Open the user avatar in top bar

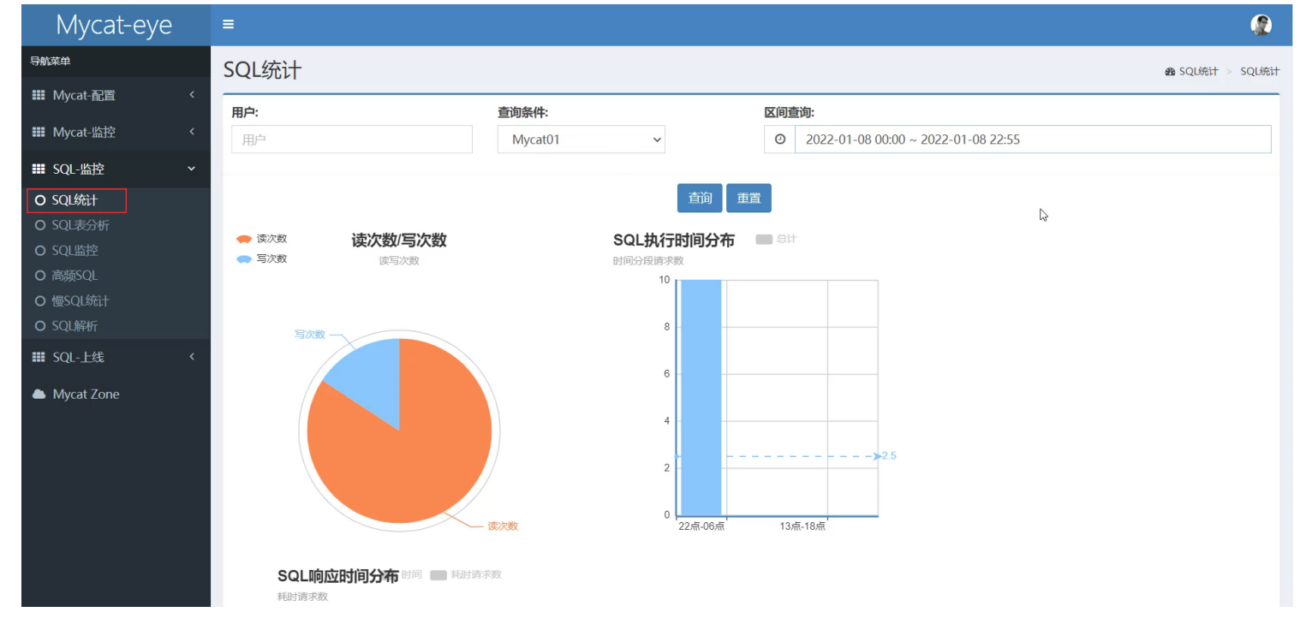1261,25
